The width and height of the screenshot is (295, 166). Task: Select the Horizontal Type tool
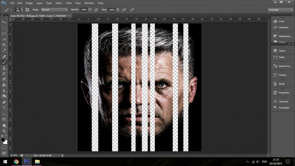tap(4, 108)
